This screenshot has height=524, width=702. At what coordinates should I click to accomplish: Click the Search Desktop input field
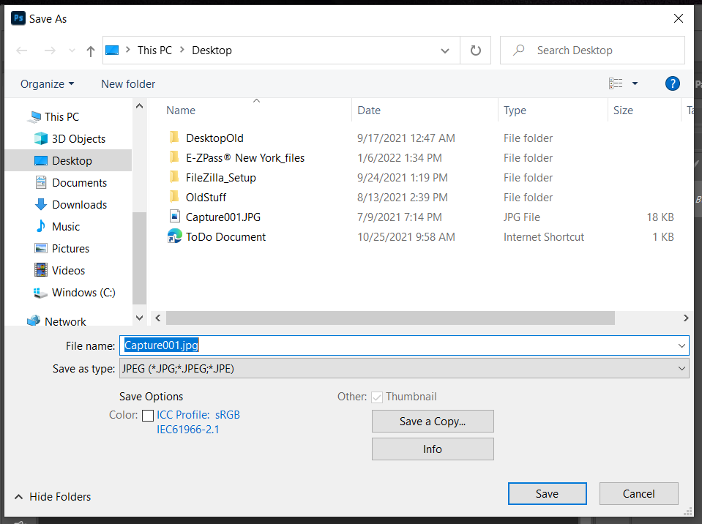pos(600,50)
